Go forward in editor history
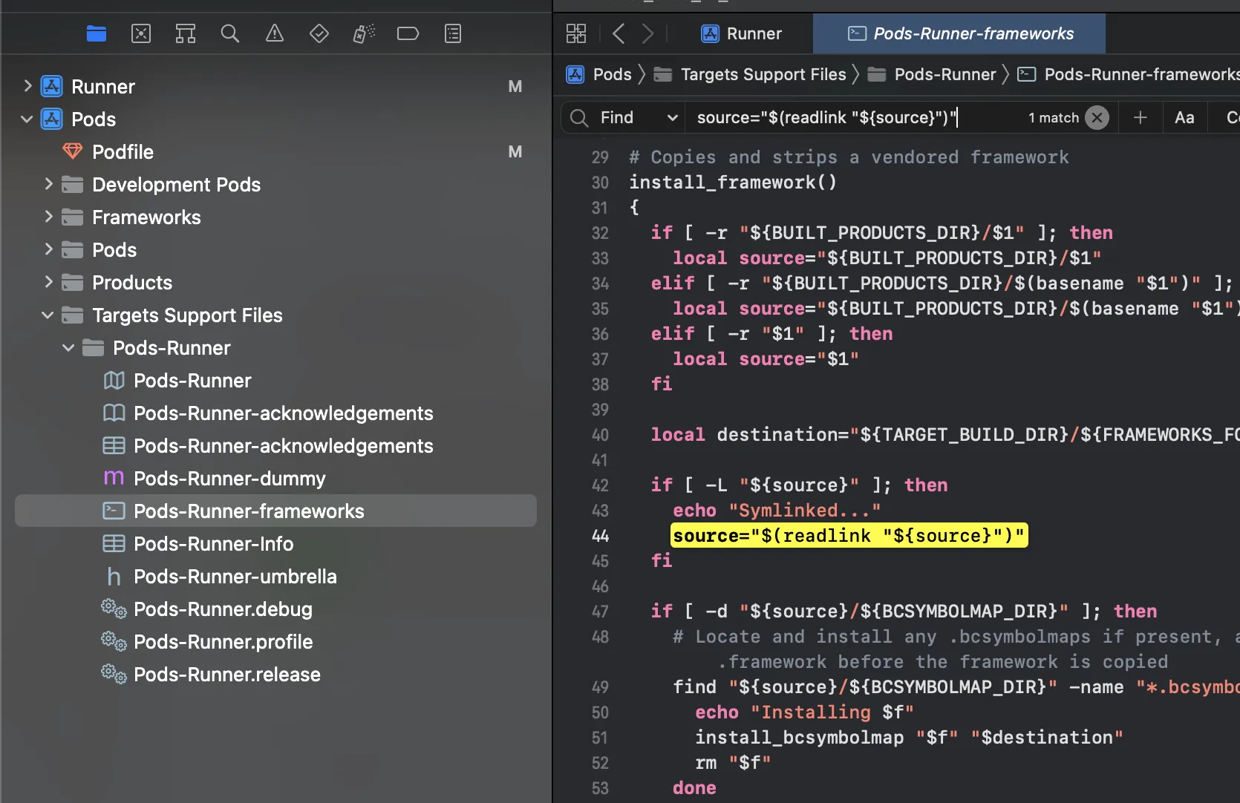1240x803 pixels. (x=648, y=33)
